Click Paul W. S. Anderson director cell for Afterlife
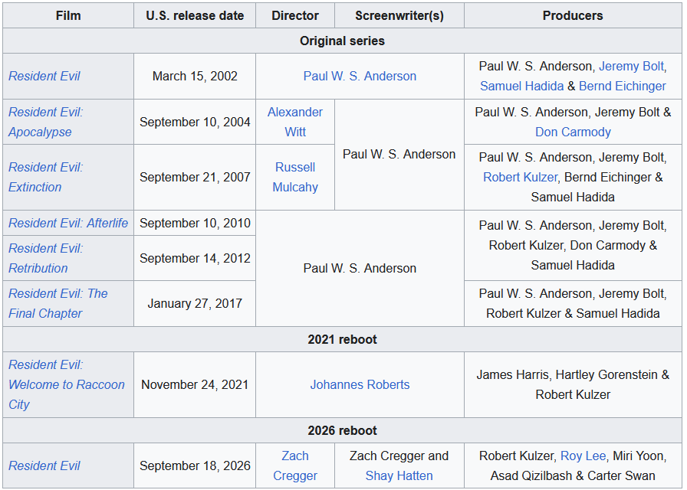Screen dimensions: 687x490 point(360,268)
